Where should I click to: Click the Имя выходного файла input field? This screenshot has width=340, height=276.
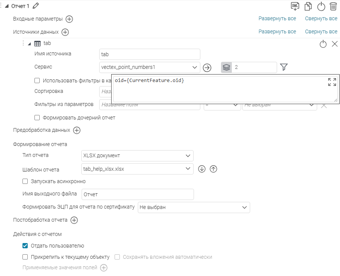tap(137, 194)
